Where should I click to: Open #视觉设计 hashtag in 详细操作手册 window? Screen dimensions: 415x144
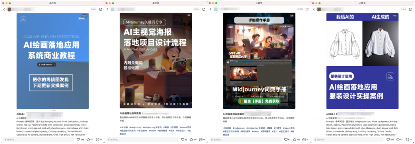(284, 131)
